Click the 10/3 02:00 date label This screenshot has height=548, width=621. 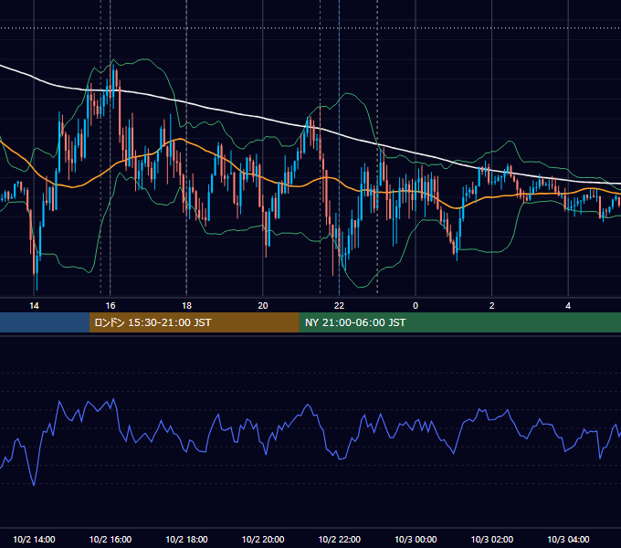492,539
